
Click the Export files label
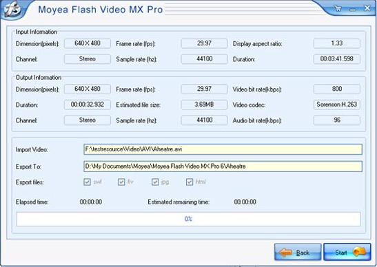click(30, 182)
